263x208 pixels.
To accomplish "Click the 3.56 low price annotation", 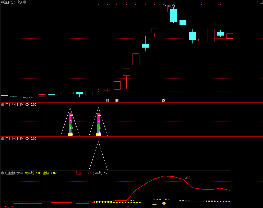I will (x=29, y=98).
